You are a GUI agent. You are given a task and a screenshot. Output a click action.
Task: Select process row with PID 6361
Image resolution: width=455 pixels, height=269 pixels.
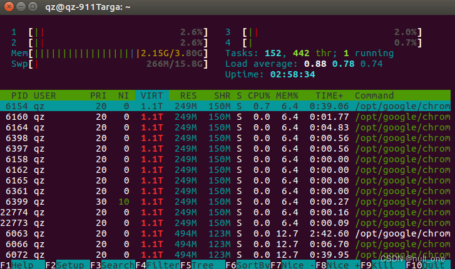click(x=225, y=191)
